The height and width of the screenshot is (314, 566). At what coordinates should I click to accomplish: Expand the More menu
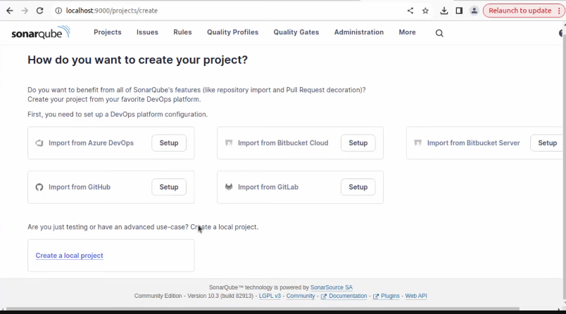coord(407,32)
